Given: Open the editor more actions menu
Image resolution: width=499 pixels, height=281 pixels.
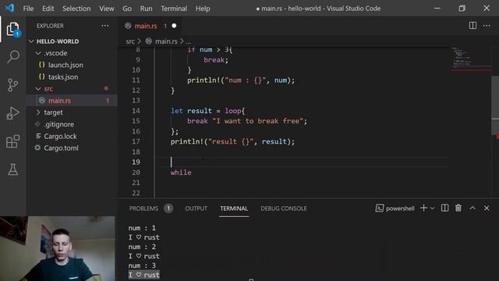Looking at the screenshot, I should tap(487, 26).
